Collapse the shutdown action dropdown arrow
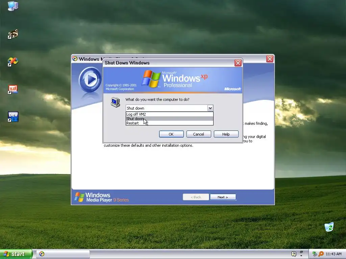This screenshot has width=346, height=259. pos(210,108)
